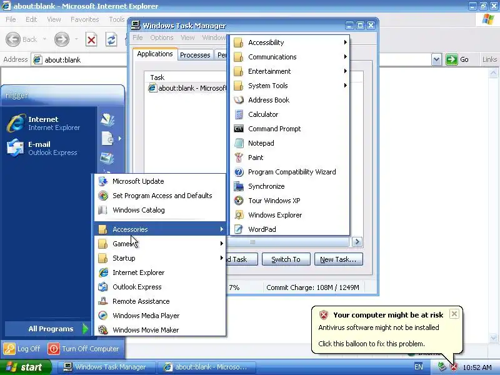Open Microsoft Update in All Programs

pos(160,181)
